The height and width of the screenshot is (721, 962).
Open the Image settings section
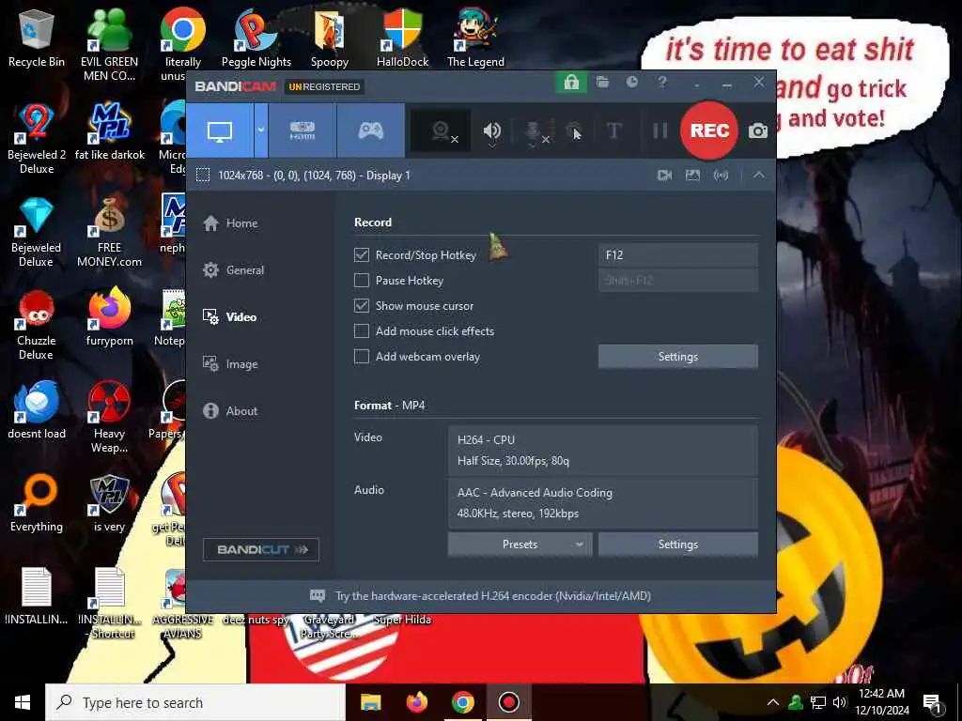point(230,364)
